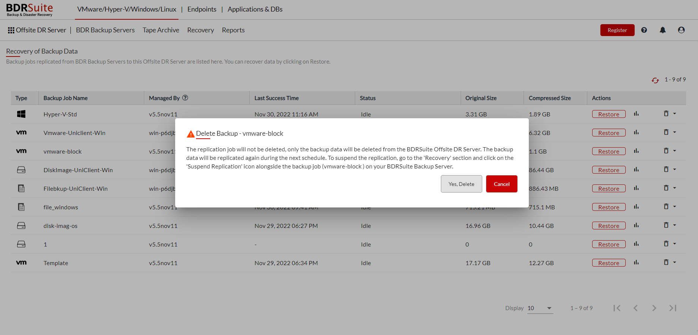The image size is (698, 335).
Task: Cancel the Delete Backup dialog
Action: tap(502, 184)
